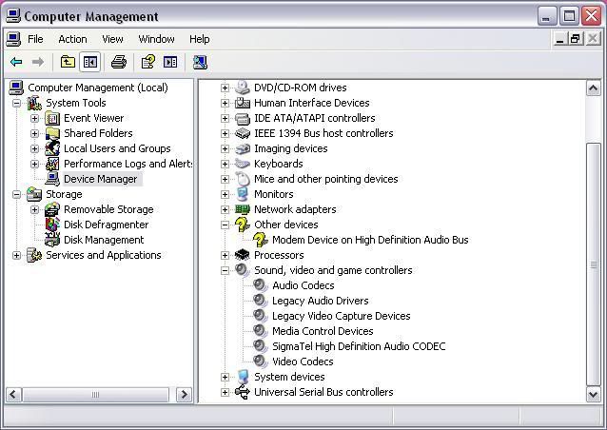
Task: Expand the Monitors category
Action: 225,194
